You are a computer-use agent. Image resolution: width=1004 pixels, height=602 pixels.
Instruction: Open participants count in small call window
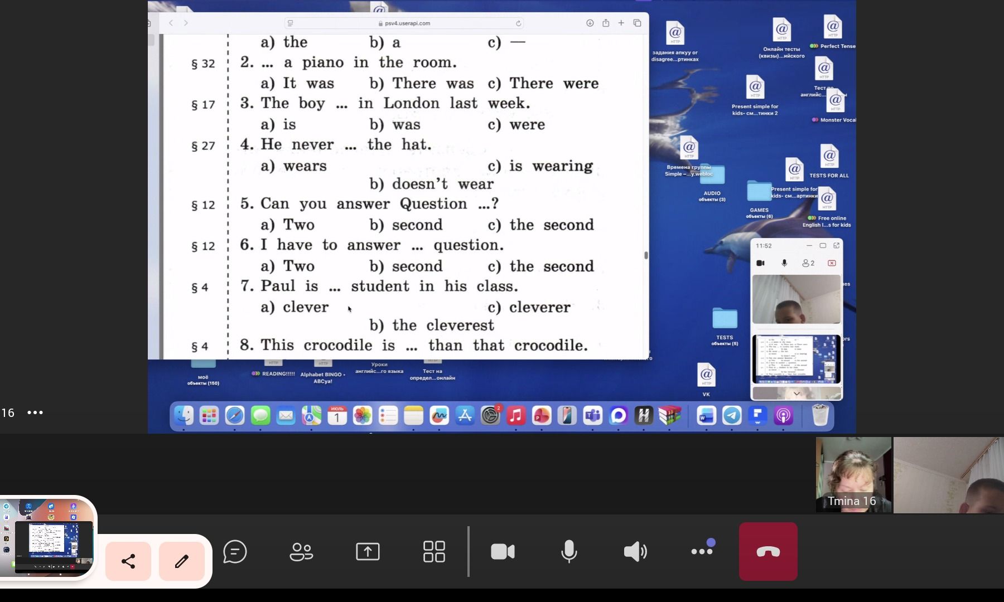coord(808,263)
